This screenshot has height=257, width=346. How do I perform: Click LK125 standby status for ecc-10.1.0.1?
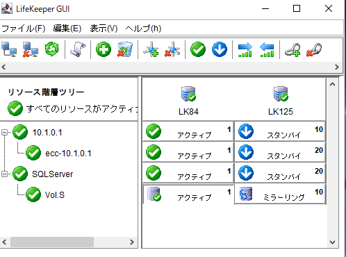(280, 152)
